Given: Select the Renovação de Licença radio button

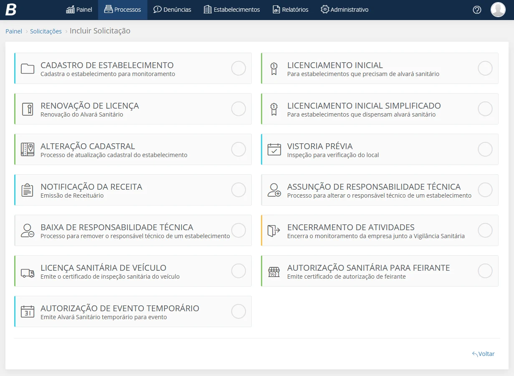Looking at the screenshot, I should pos(238,109).
